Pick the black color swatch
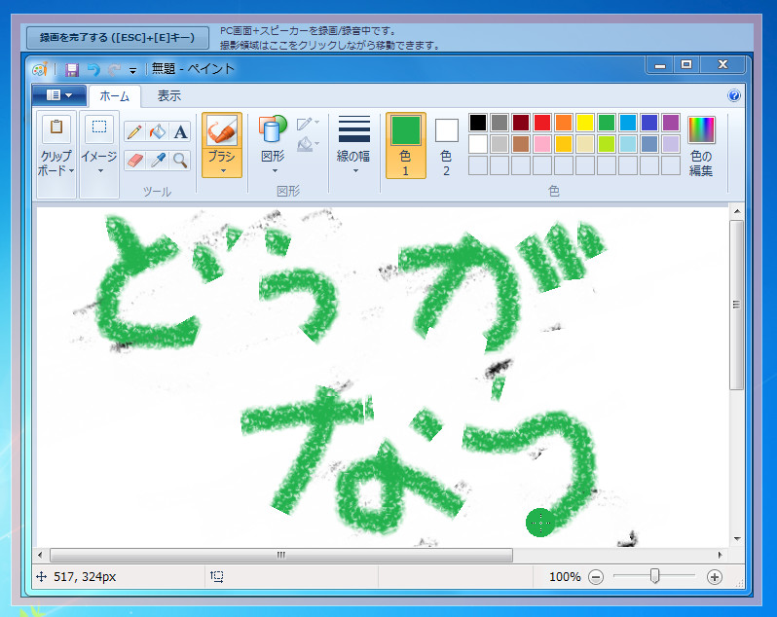The height and width of the screenshot is (617, 777). click(478, 123)
